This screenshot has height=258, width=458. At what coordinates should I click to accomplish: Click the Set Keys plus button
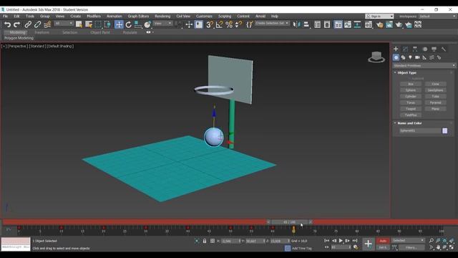coord(368,244)
